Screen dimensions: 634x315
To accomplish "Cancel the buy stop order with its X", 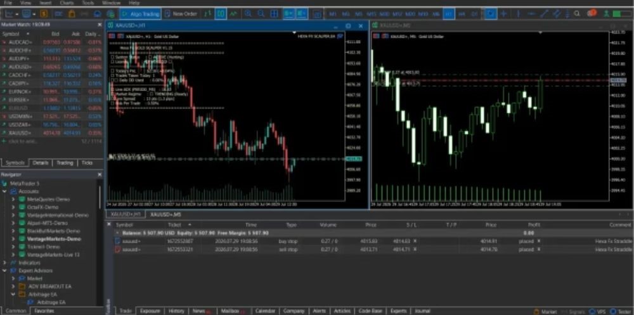I will point(538,241).
